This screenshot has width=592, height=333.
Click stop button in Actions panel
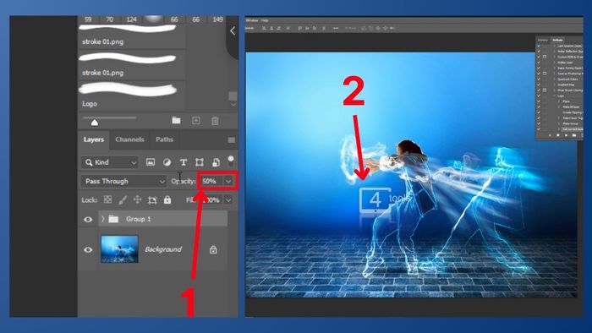click(550, 135)
